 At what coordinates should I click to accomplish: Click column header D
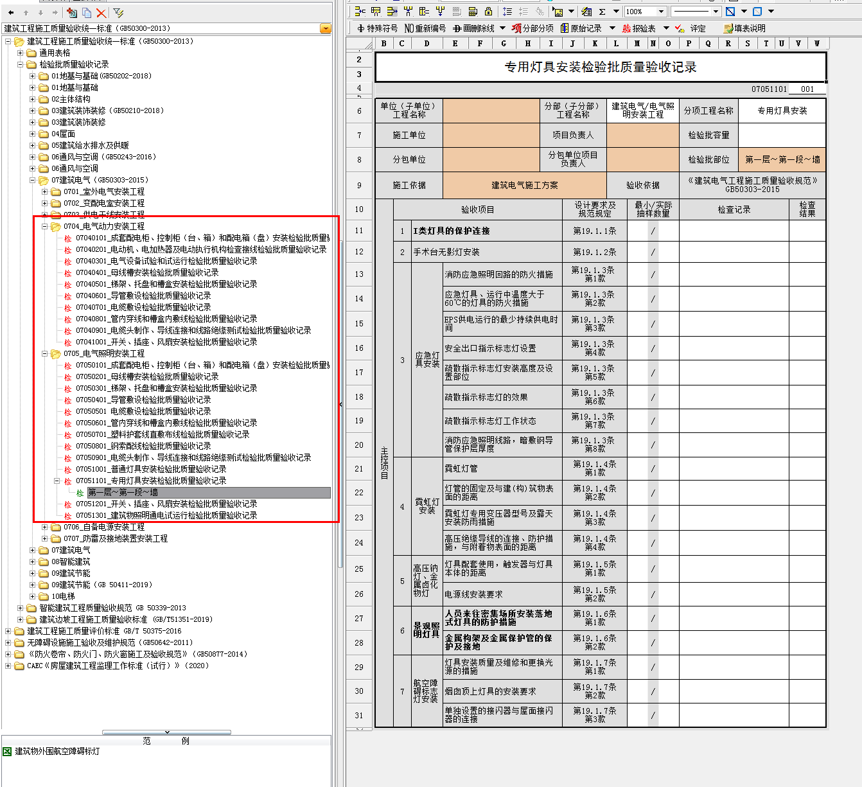pos(427,44)
